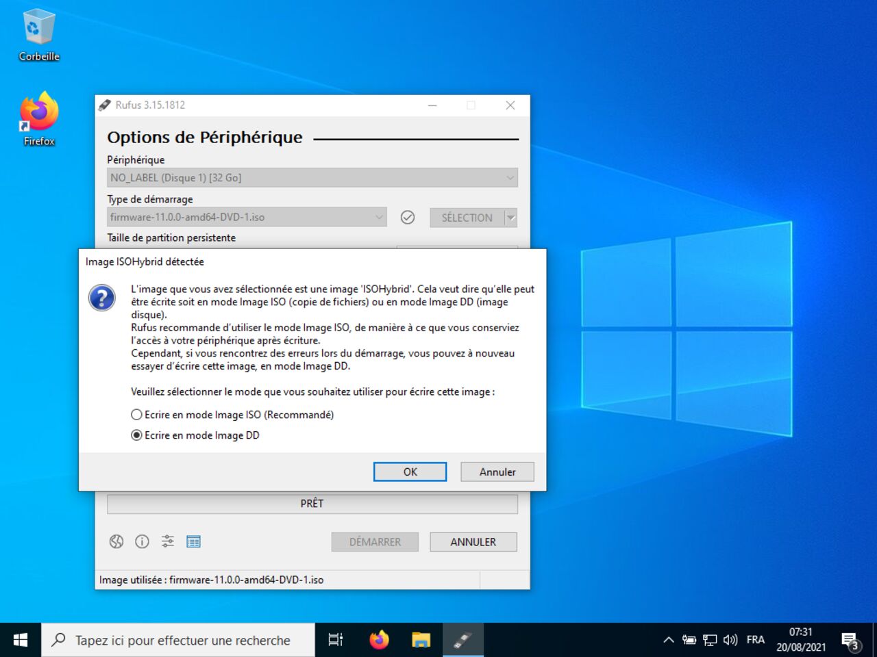Open Rufus About info icon

[142, 541]
